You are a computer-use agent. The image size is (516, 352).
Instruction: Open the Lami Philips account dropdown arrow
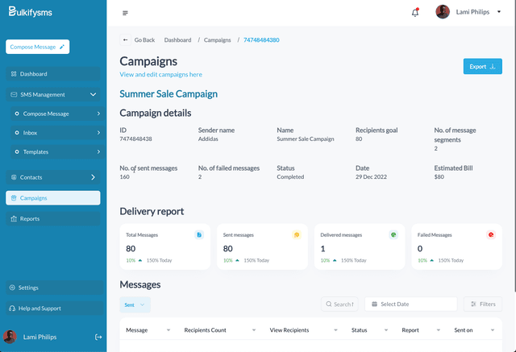[x=499, y=12]
